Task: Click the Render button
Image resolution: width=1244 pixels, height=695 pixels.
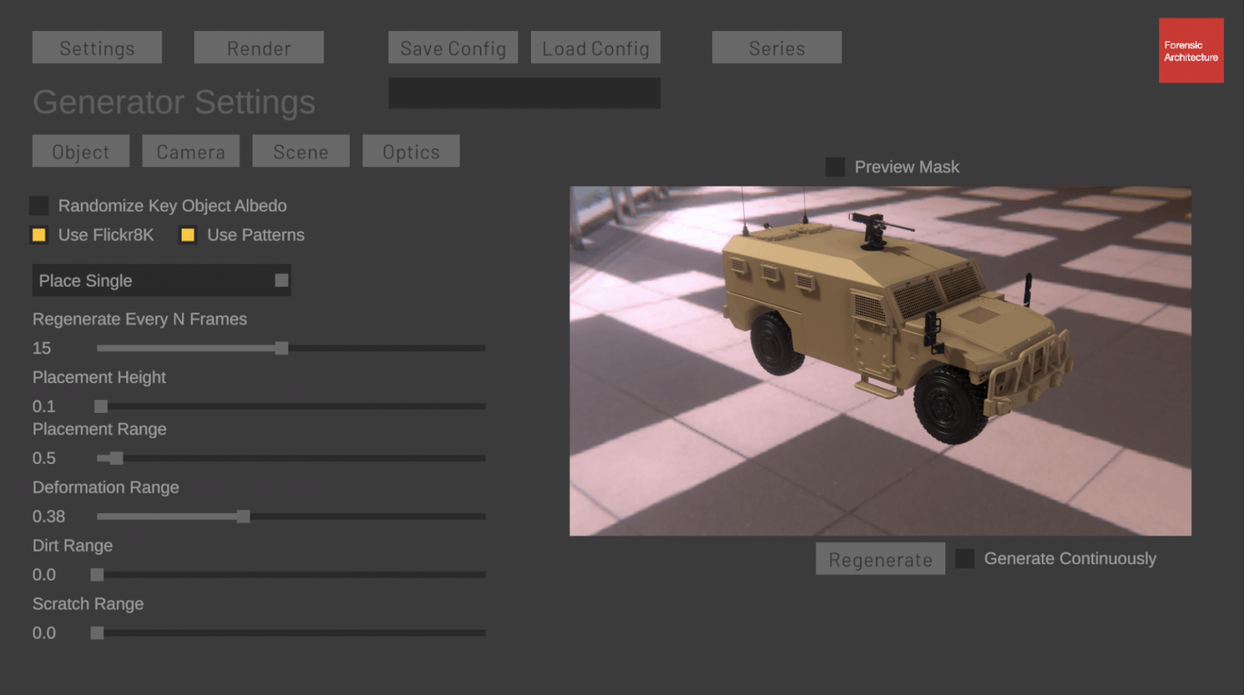Action: [x=259, y=47]
